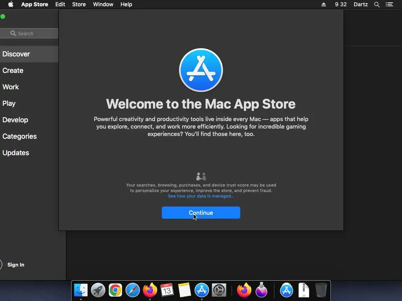Open Notes from the Dock
The image size is (402, 301).
(x=185, y=290)
